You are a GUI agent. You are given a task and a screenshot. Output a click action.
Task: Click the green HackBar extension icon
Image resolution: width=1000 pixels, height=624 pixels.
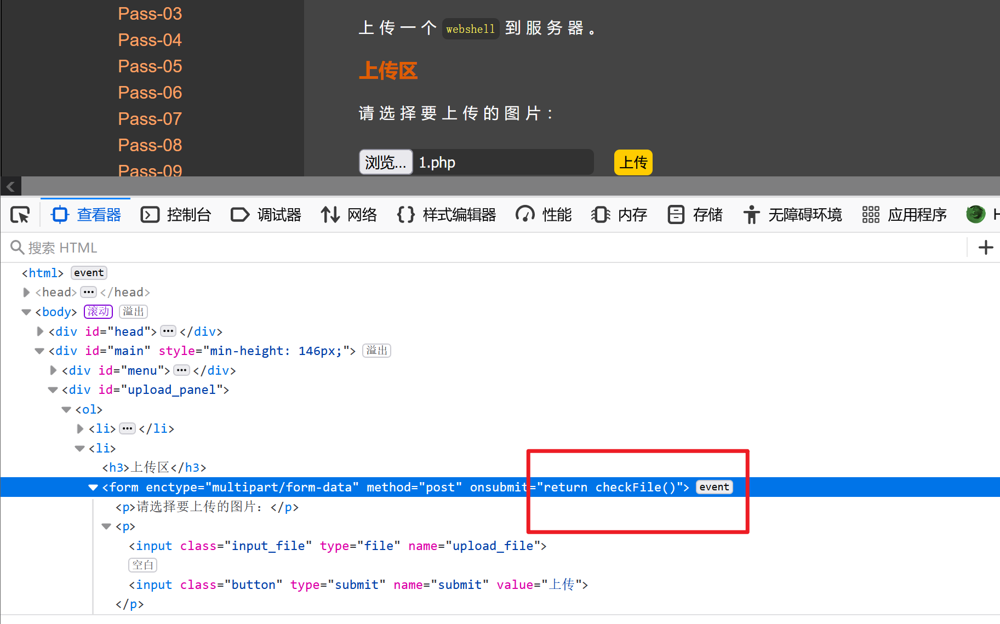[975, 214]
